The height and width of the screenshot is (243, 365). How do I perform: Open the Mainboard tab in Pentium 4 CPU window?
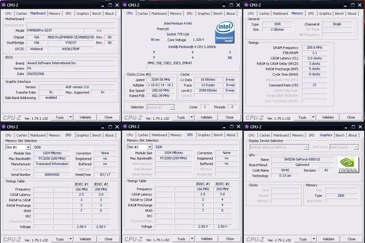point(159,14)
